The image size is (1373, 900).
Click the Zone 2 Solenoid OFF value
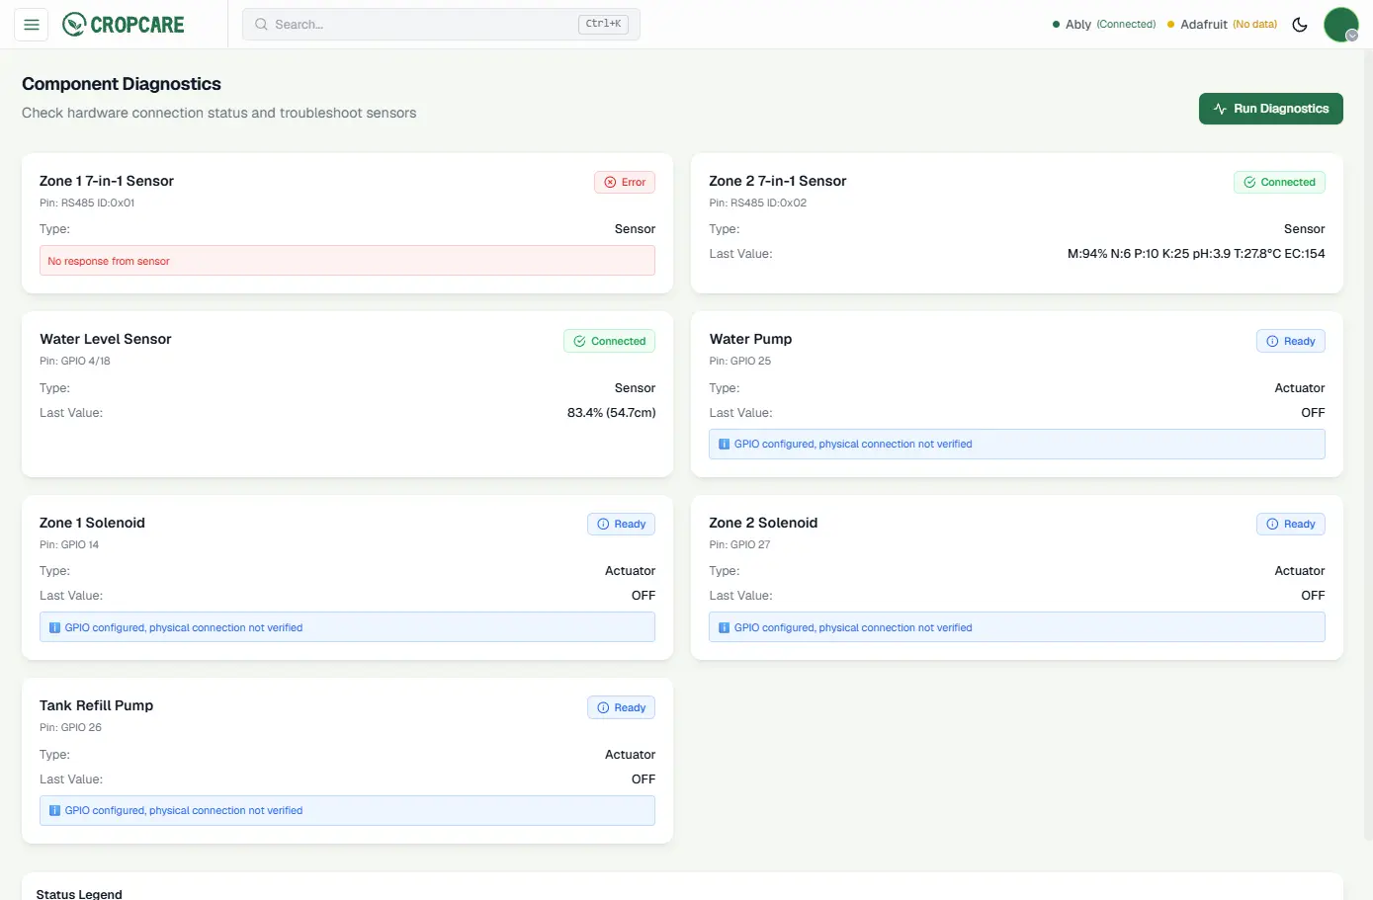(1313, 596)
